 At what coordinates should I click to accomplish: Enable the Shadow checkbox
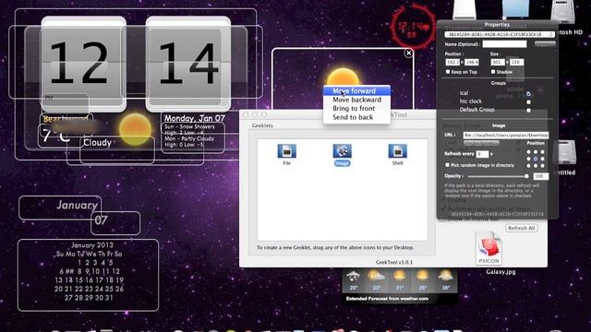click(x=492, y=72)
